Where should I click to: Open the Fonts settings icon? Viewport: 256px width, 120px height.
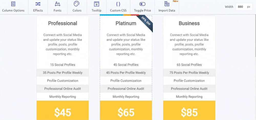click(x=57, y=4)
